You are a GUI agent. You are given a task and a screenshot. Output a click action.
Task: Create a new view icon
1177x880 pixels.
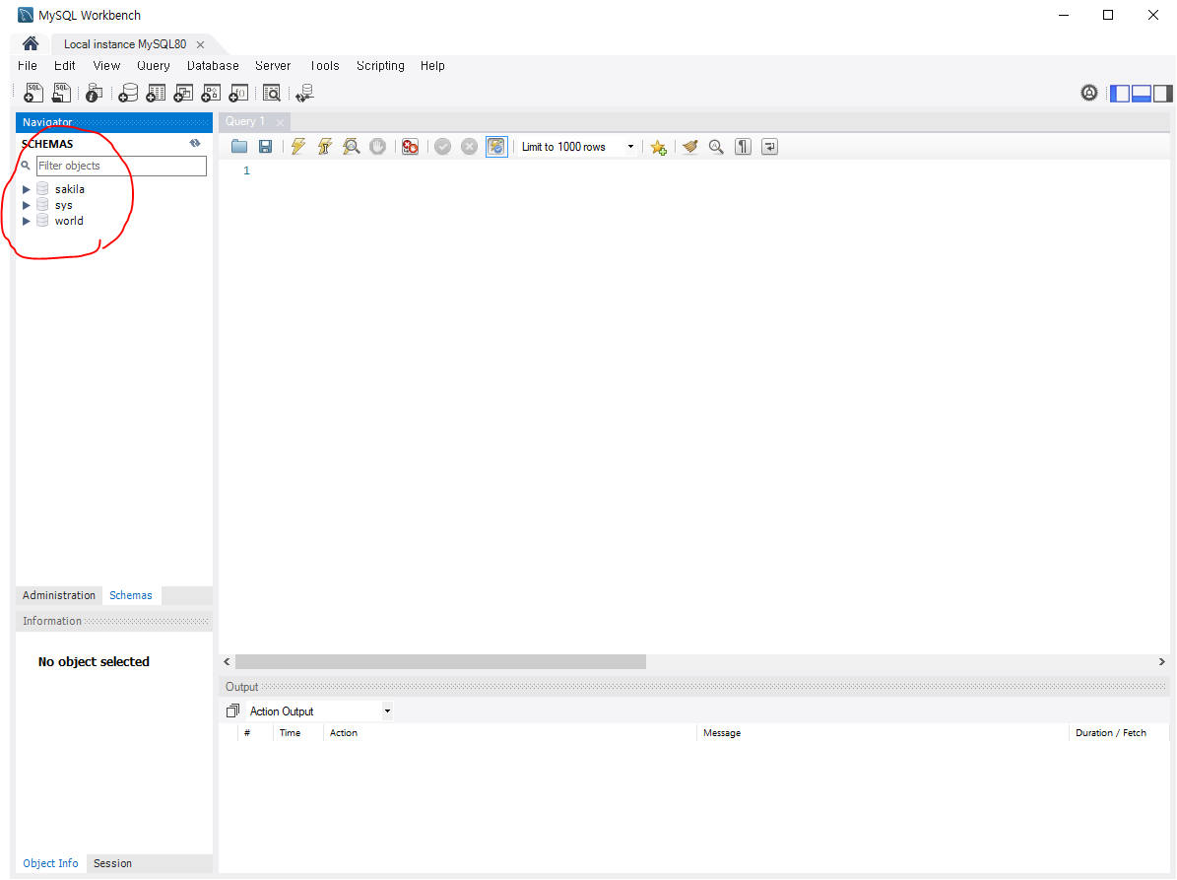pos(183,93)
